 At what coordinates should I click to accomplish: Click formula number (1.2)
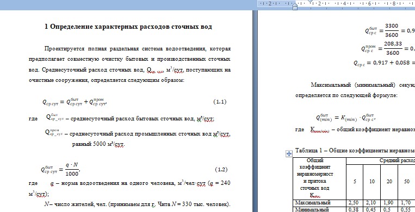221,169
